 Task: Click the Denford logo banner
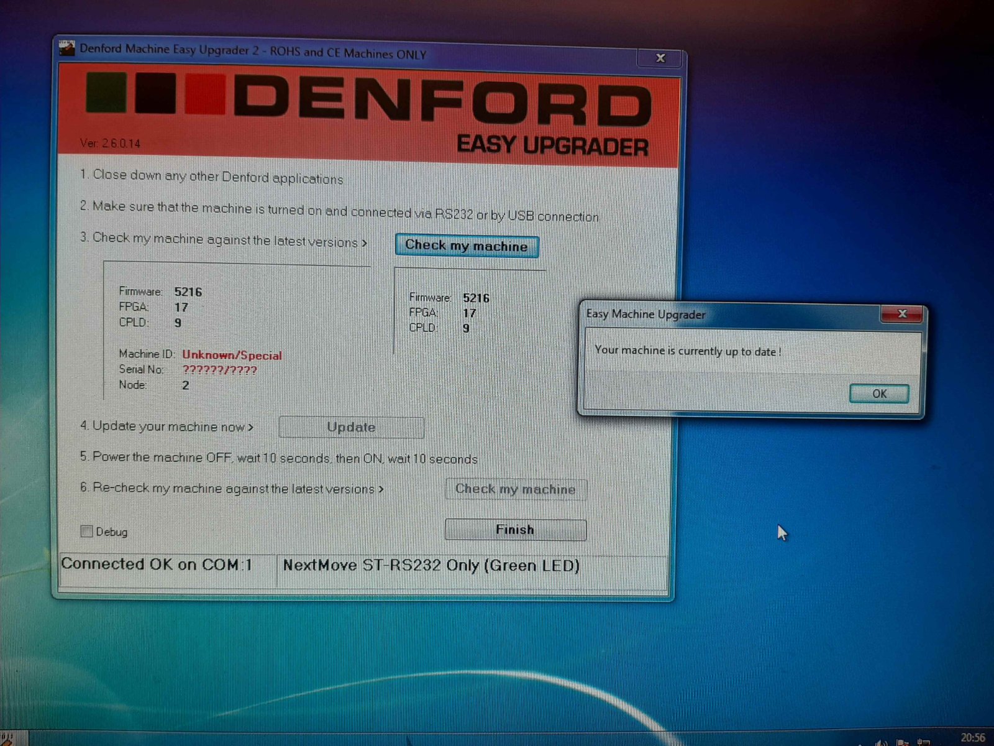368,115
